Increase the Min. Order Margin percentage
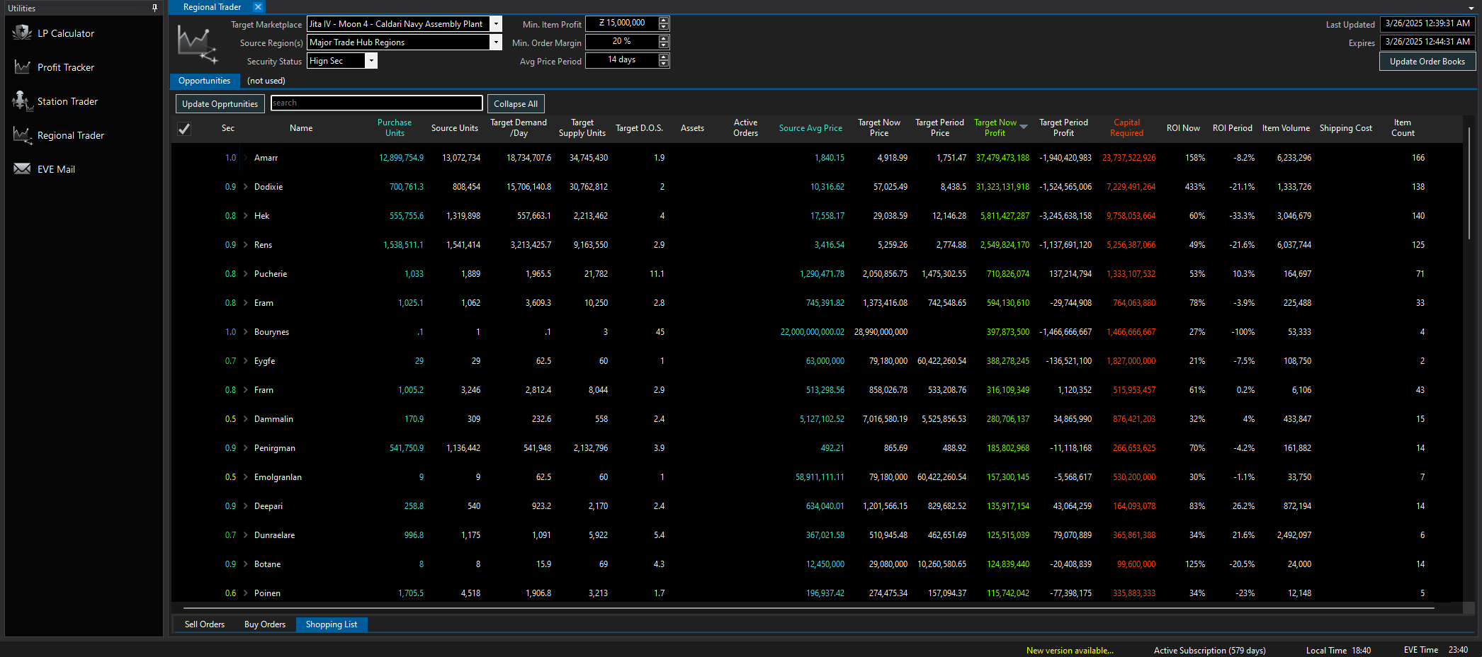This screenshot has height=657, width=1482. click(664, 38)
